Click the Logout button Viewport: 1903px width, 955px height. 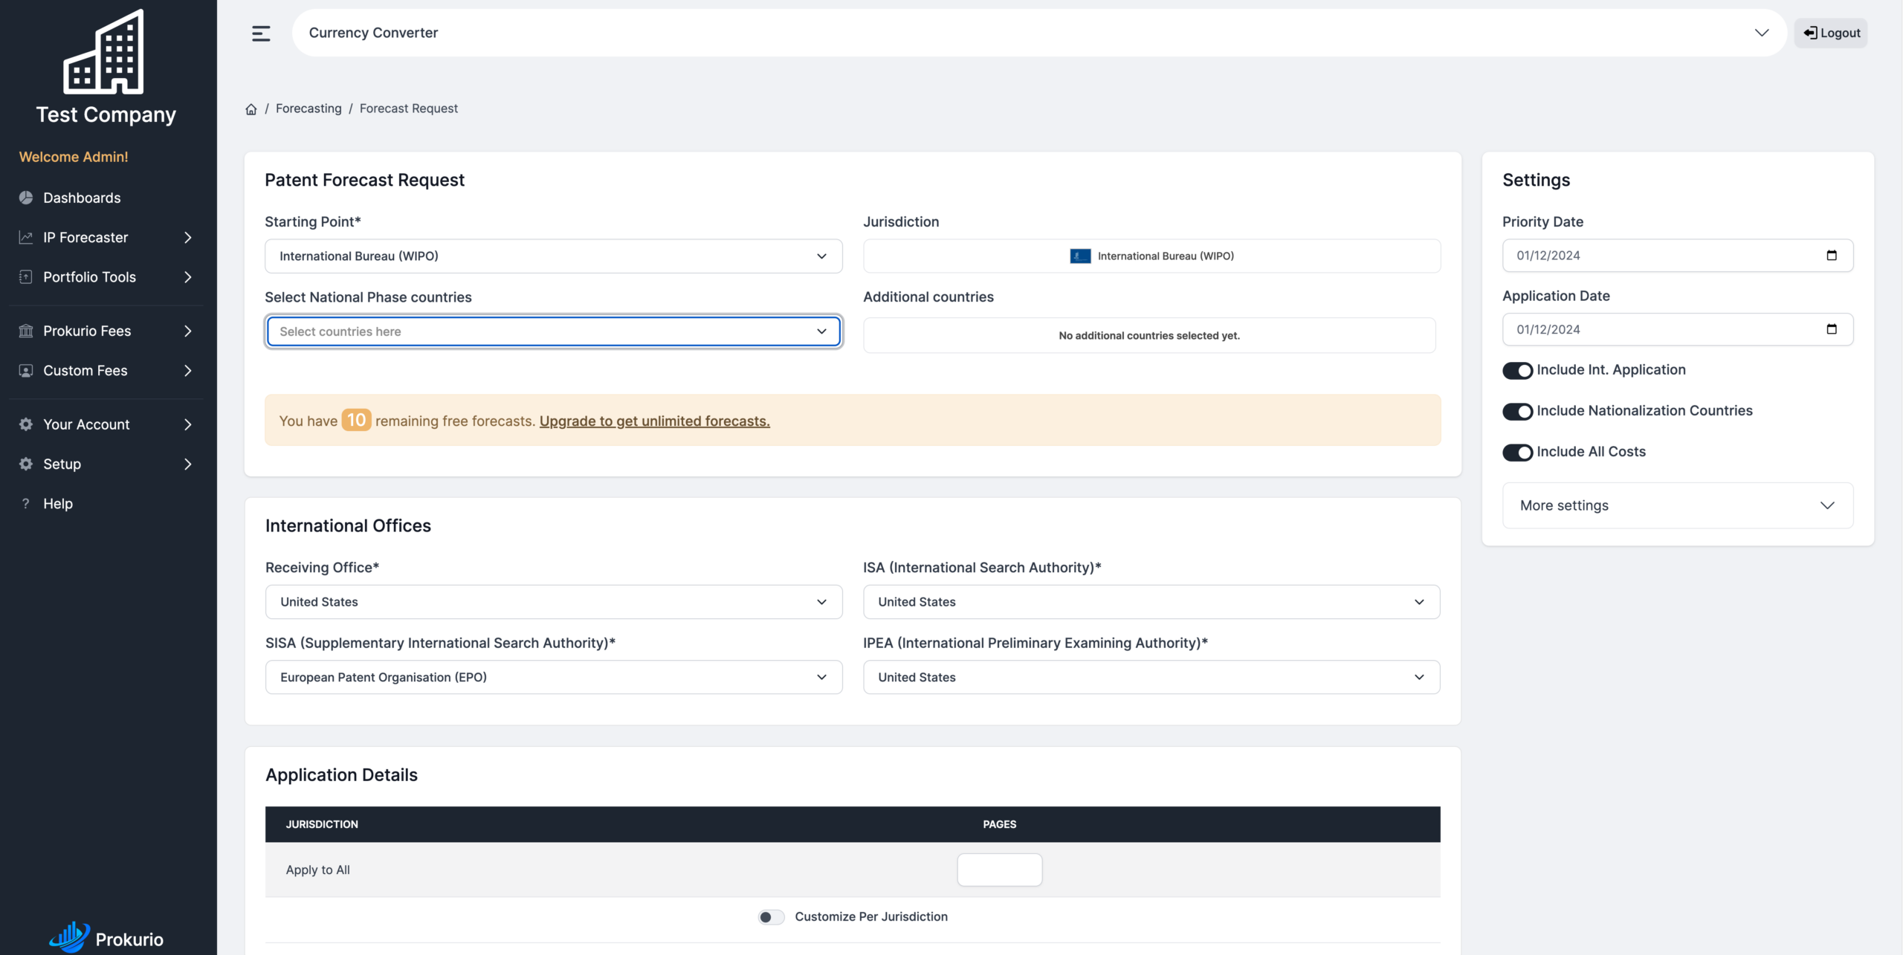click(x=1831, y=33)
